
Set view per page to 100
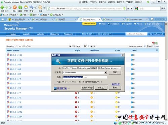157,46
